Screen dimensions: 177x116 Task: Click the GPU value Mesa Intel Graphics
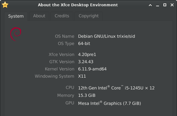109,103
